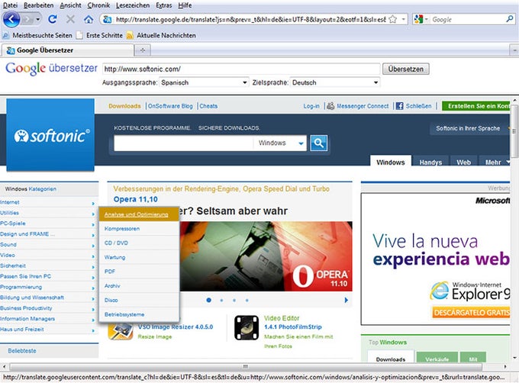The width and height of the screenshot is (519, 383).
Task: Open the Windows platform dropdown in search
Action: pos(281,143)
